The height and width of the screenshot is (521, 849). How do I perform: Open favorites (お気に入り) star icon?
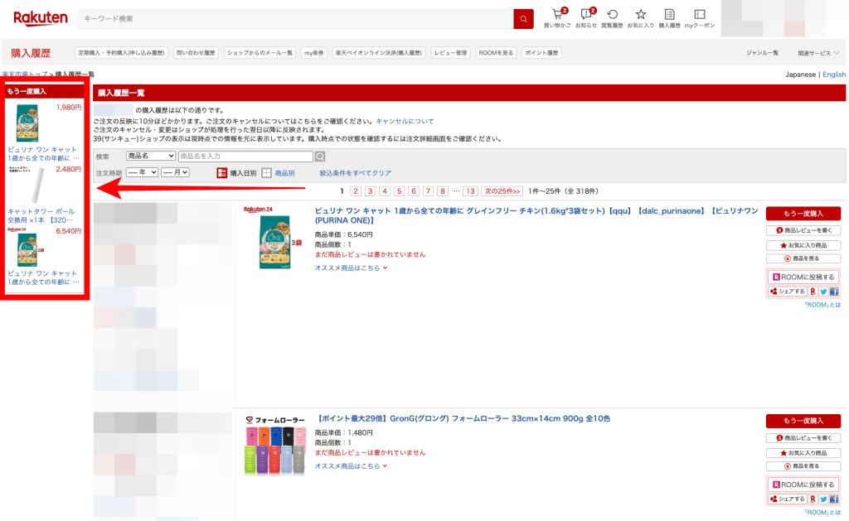[641, 18]
